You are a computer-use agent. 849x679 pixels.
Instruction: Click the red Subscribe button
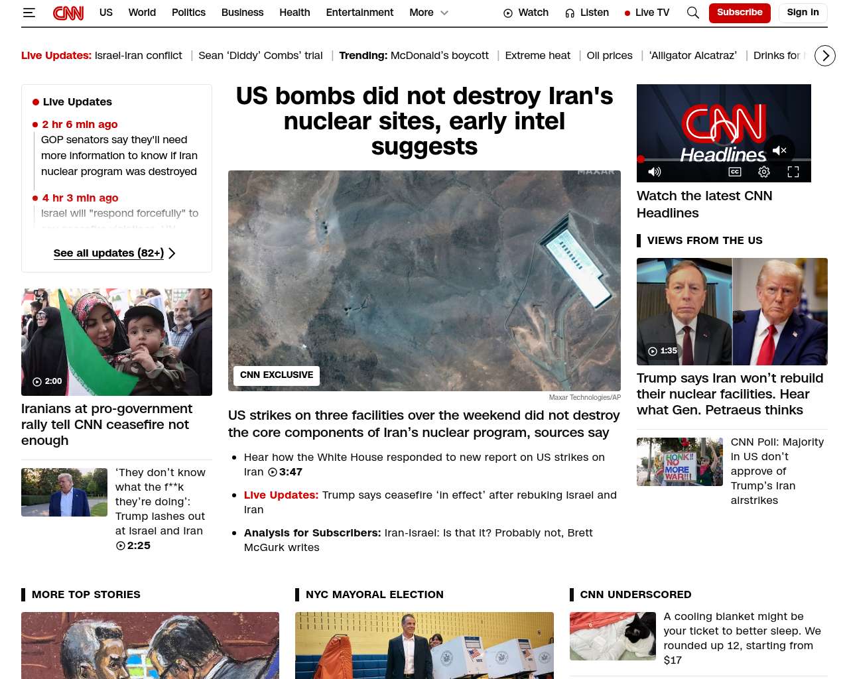[x=740, y=13]
